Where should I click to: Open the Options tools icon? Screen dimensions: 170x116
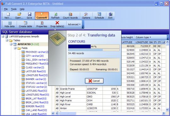pos(86,16)
